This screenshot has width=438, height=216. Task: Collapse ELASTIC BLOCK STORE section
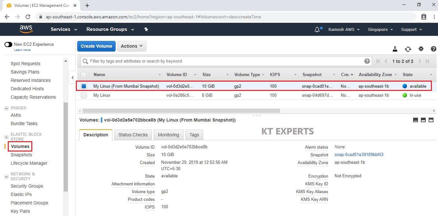pyautogui.click(x=6, y=137)
